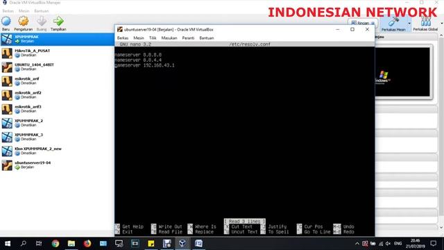Open Mesin menu in ubuntuserver VM window
The image size is (444, 250).
click(x=139, y=38)
